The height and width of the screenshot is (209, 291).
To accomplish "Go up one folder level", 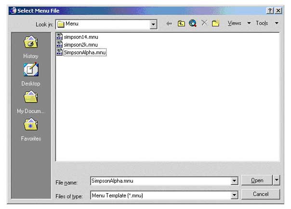I will click(181, 23).
